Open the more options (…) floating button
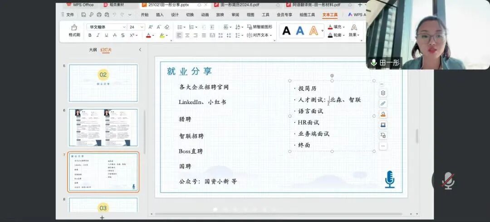This screenshot has width=490, height=222. [383, 146]
